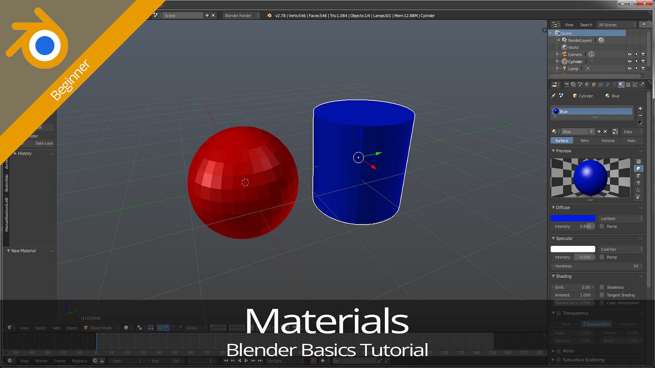Collapse the Specular panel
The height and width of the screenshot is (368, 655).
(x=553, y=238)
